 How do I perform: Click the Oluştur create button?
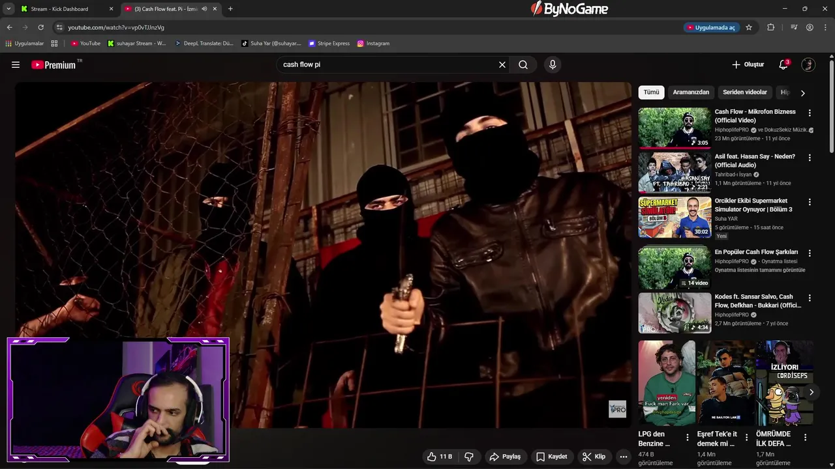[748, 64]
